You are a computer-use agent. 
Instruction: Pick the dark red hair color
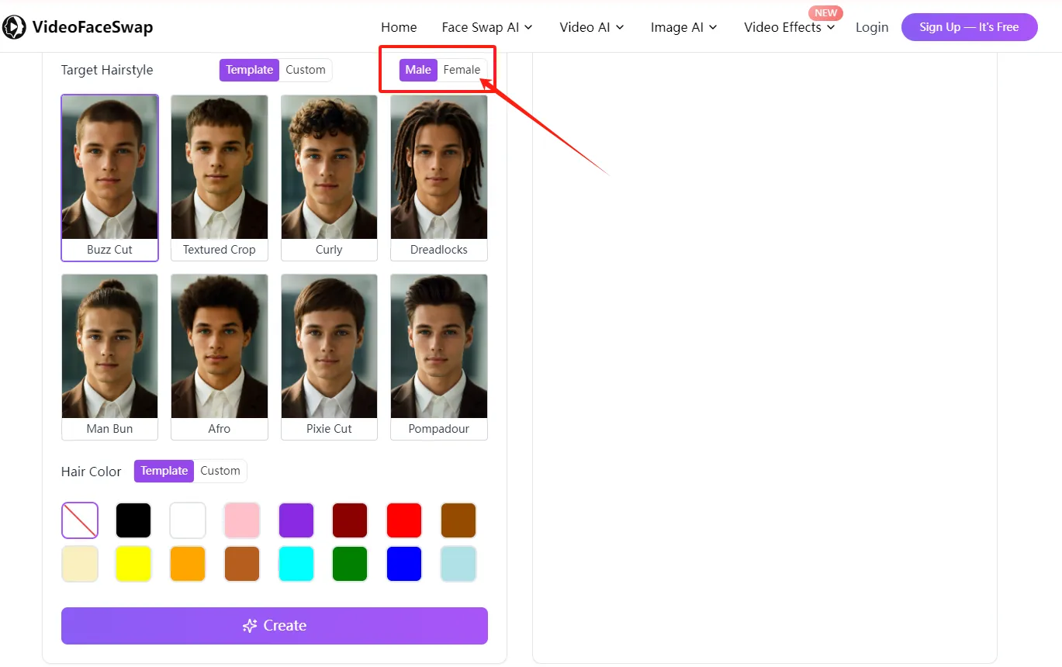[x=350, y=520]
